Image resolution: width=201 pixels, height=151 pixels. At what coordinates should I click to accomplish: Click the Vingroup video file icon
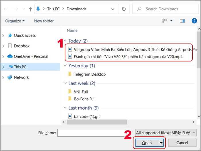[x=70, y=49]
